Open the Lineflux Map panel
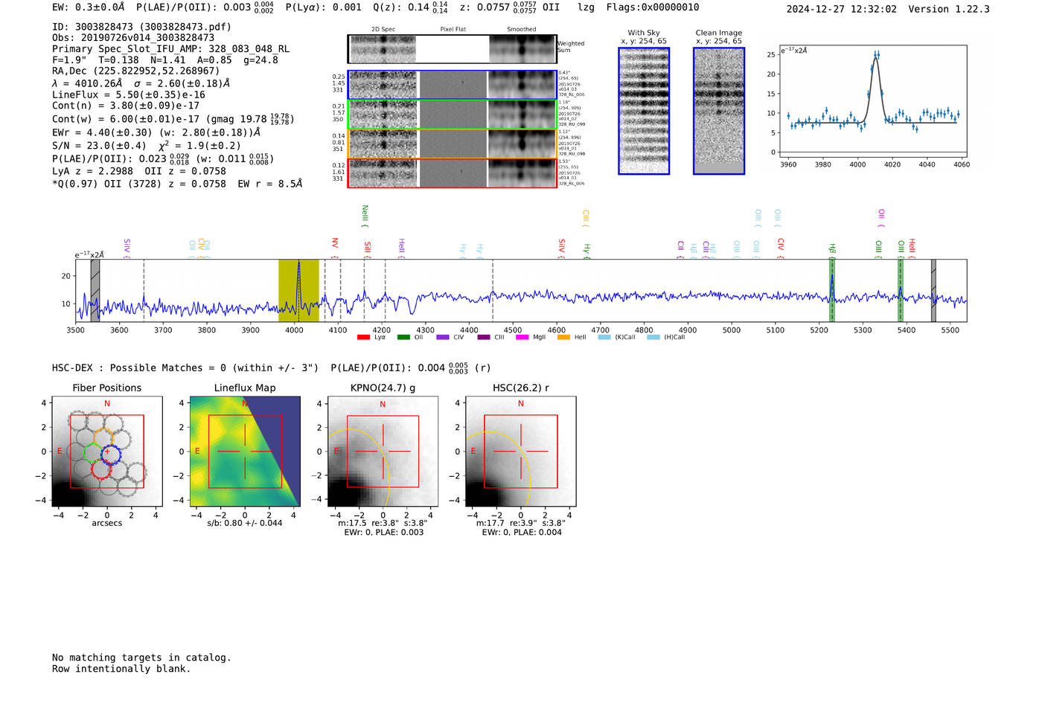Image resolution: width=1042 pixels, height=709 pixels. pos(245,452)
